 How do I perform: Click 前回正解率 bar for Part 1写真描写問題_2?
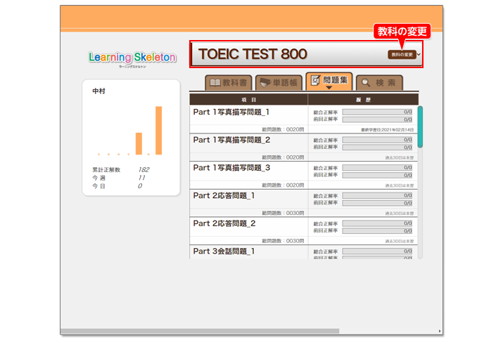click(377, 148)
